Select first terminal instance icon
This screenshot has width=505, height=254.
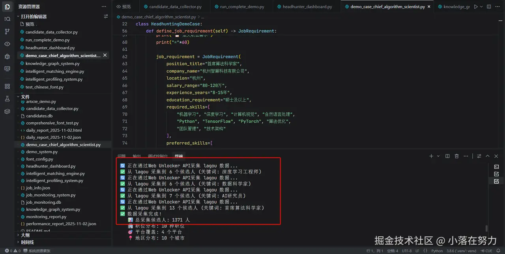coord(496,167)
